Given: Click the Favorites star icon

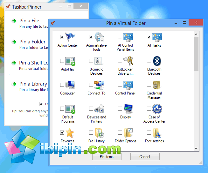Looking at the screenshot, I should 70,133.
